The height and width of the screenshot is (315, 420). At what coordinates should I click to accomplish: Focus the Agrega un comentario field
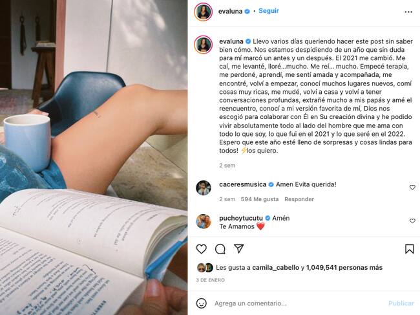(x=297, y=303)
